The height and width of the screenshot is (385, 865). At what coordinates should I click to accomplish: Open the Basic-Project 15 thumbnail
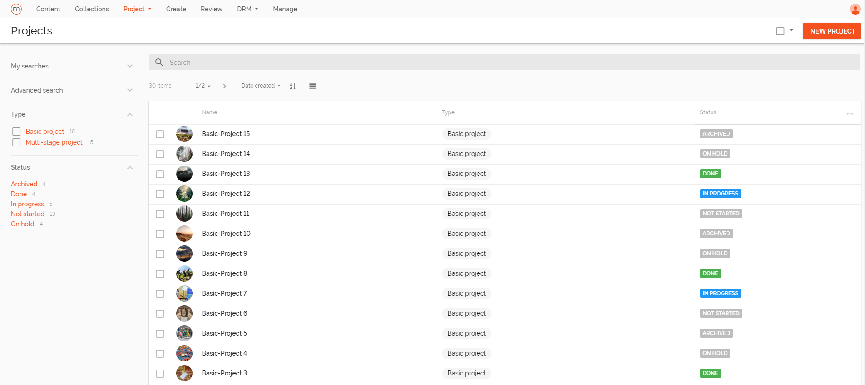pyautogui.click(x=184, y=134)
